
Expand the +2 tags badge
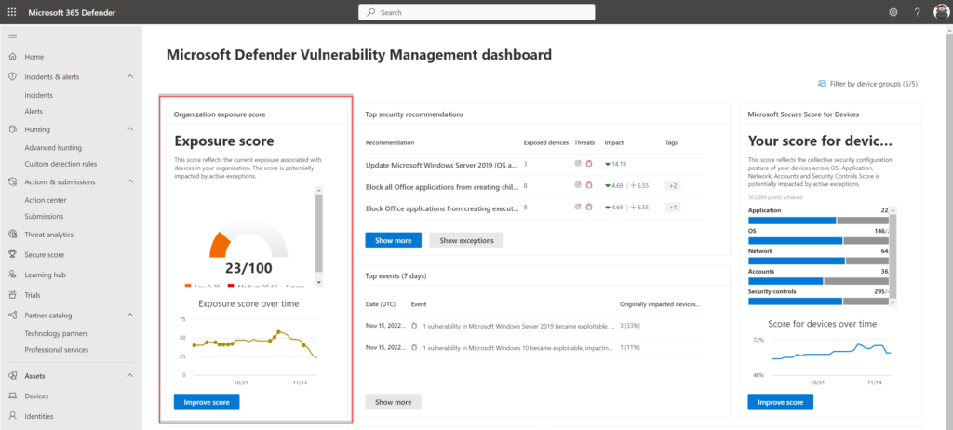673,185
